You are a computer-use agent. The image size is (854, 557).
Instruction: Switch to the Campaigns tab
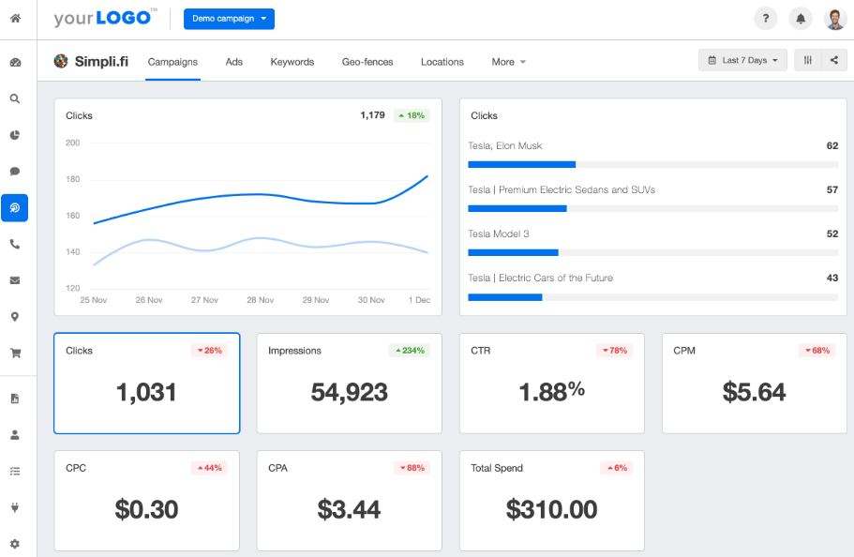172,62
